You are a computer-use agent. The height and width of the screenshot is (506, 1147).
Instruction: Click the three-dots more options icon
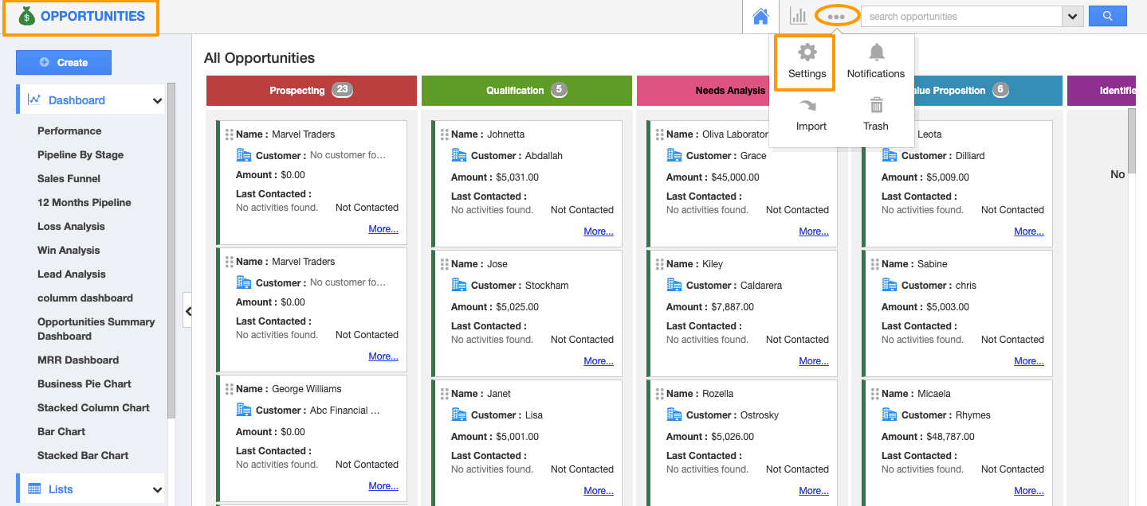[836, 16]
